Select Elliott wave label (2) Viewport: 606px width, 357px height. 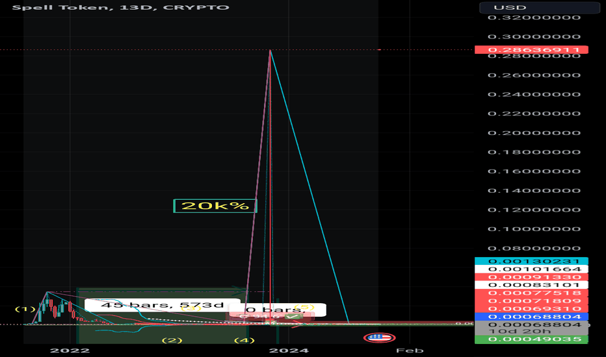pyautogui.click(x=172, y=340)
